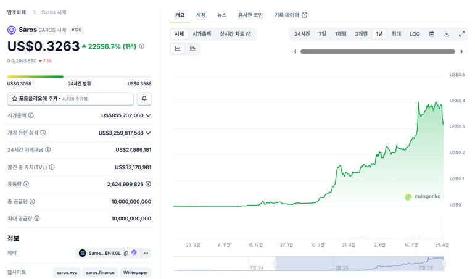Open info icon next to 시가총액
The height and width of the screenshot is (279, 475).
pyautogui.click(x=31, y=115)
